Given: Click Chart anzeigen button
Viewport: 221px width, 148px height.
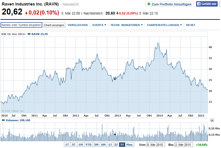Looking at the screenshot, I should 54,25.
